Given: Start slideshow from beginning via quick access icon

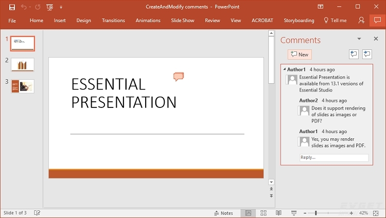Looking at the screenshot, I should [x=49, y=7].
